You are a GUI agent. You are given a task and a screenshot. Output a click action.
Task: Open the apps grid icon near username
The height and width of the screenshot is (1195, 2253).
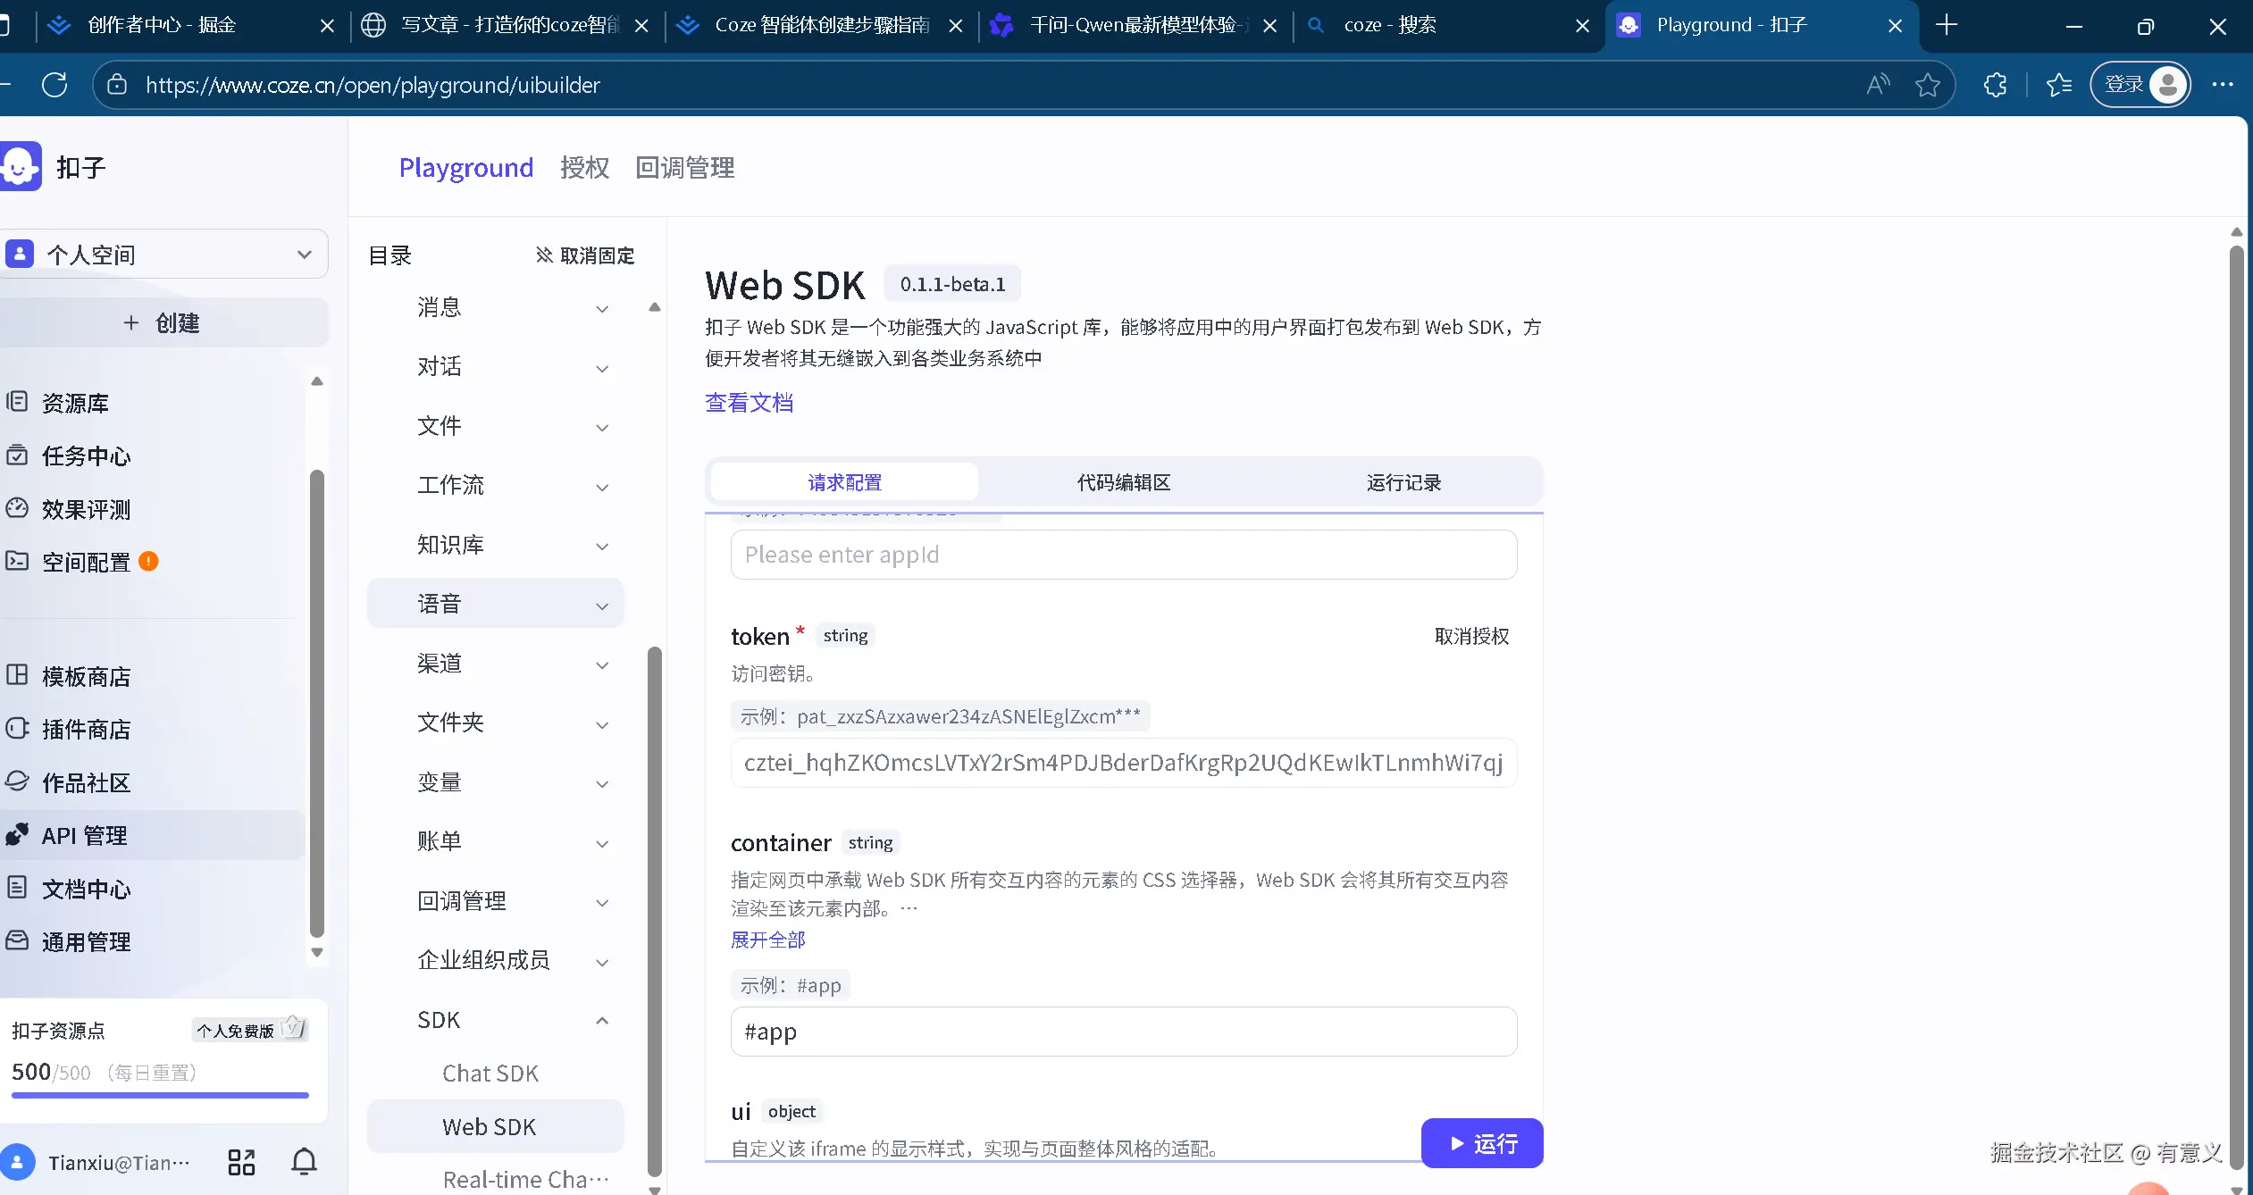[241, 1162]
